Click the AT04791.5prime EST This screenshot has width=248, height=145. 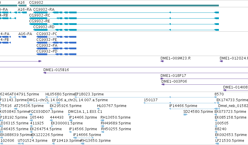click(13, 97)
